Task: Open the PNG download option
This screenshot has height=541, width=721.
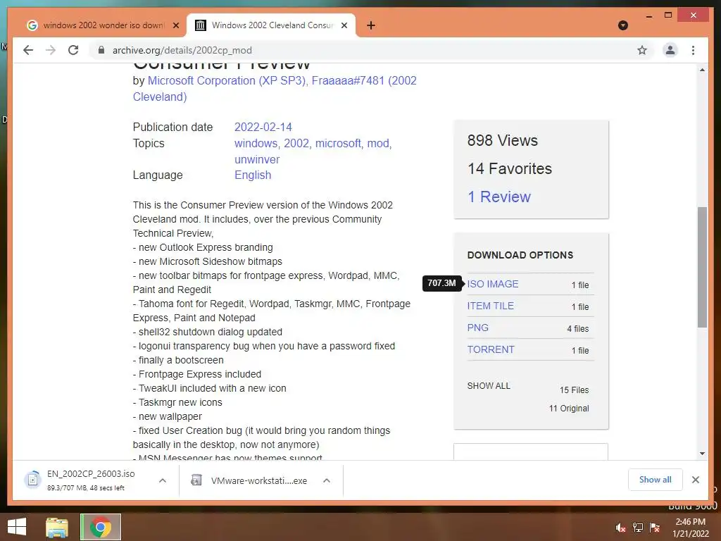Action: 478,328
